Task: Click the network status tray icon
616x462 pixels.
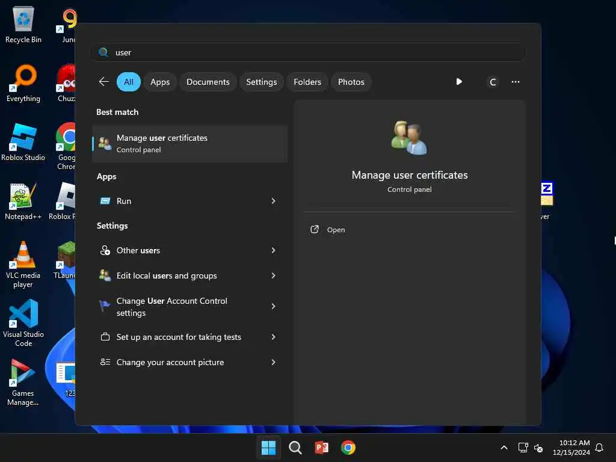Action: [x=523, y=448]
